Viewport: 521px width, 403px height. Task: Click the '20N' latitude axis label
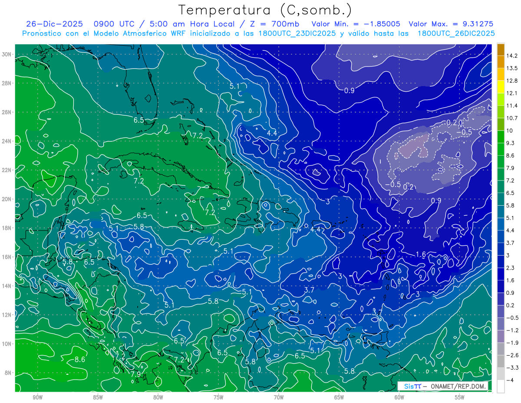coord(7,199)
